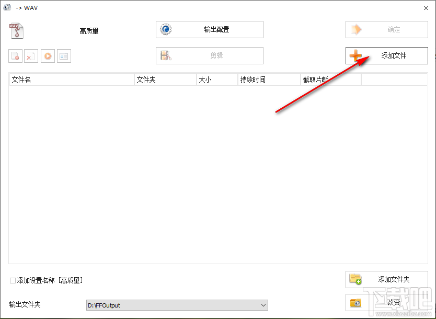Click the folder-plus icon on 添加文件夹
436x319 pixels.
[355, 279]
